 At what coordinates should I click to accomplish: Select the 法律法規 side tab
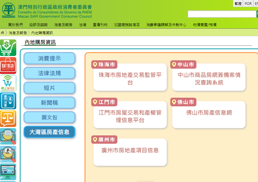[x=49, y=73]
